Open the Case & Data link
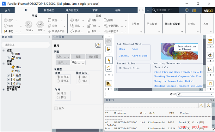The height and width of the screenshot is (132, 215). coord(140,56)
